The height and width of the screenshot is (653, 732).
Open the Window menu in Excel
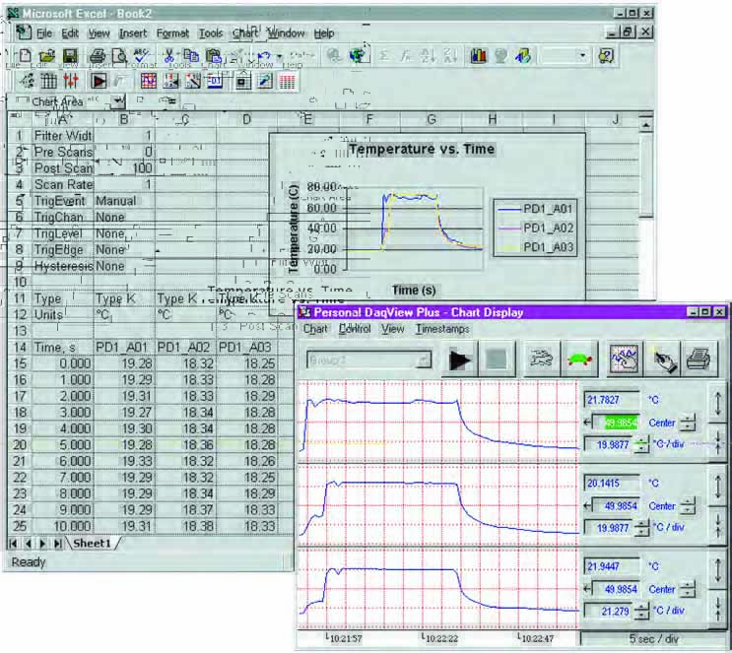pos(286,33)
